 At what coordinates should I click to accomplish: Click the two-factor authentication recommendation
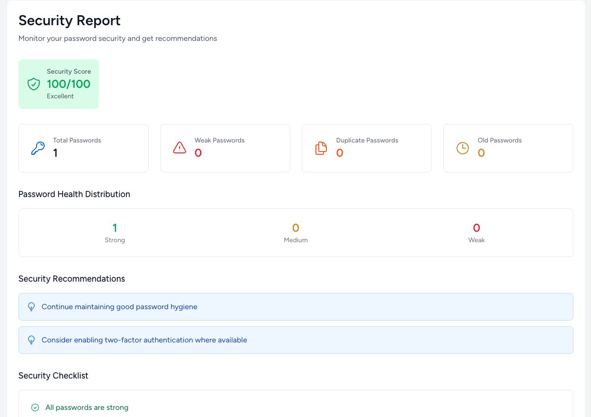[144, 340]
